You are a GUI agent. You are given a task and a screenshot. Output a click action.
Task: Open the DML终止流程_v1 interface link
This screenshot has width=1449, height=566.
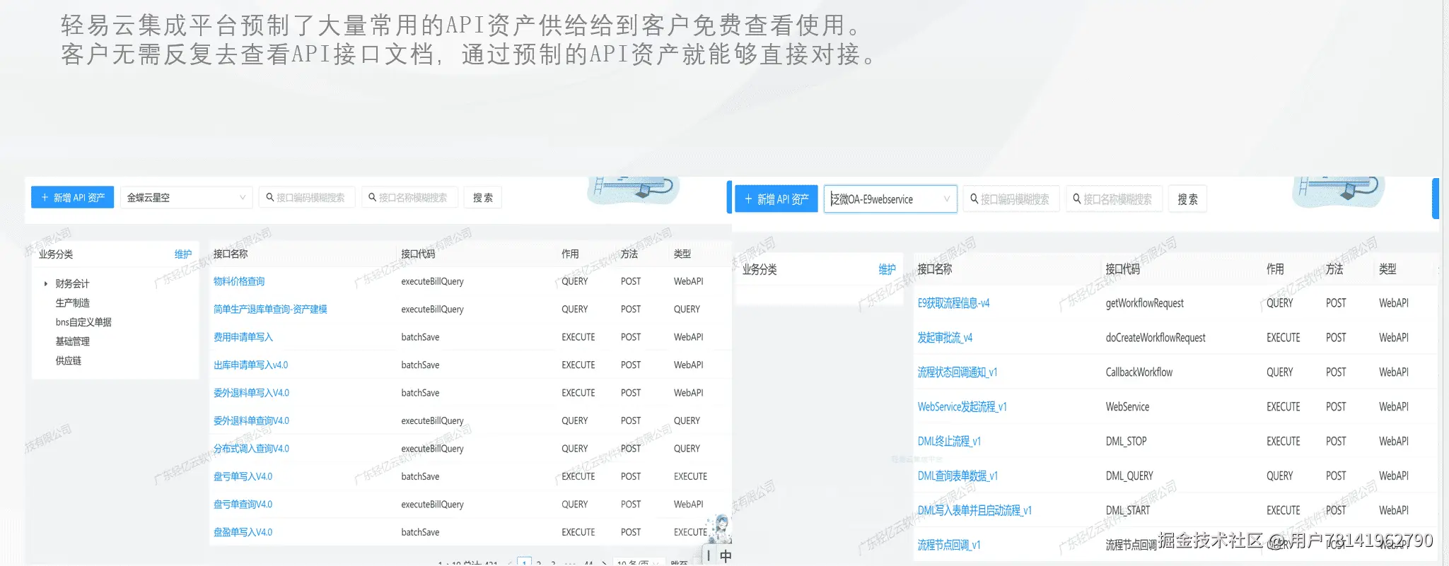tap(949, 441)
